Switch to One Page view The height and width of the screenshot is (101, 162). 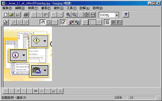[x=107, y=22]
